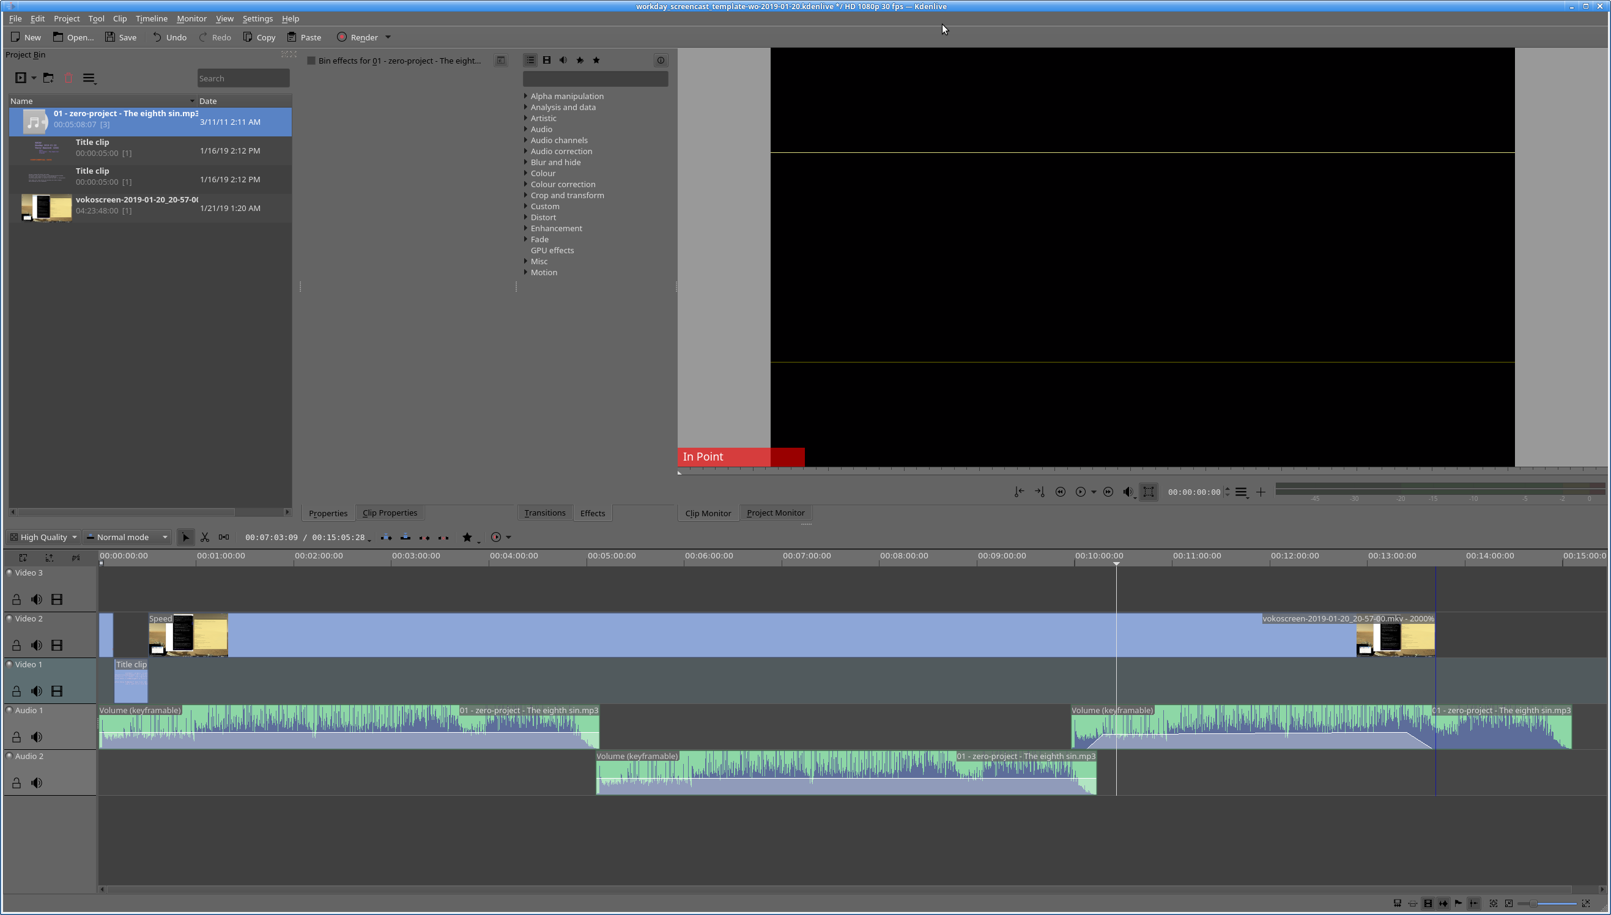This screenshot has height=915, width=1611.
Task: Show audio effects list icon
Action: point(563,61)
